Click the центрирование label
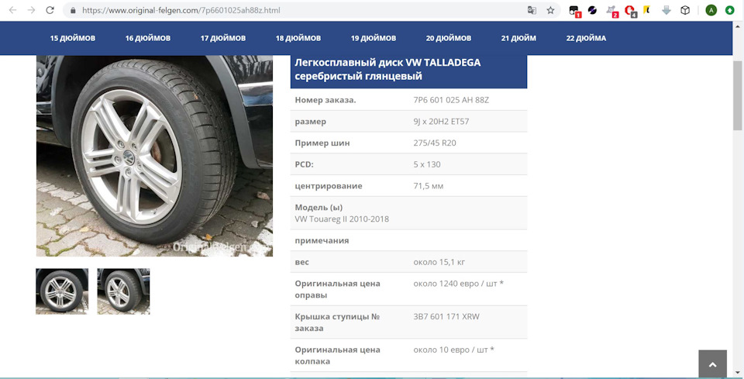Image resolution: width=744 pixels, height=379 pixels. (329, 186)
